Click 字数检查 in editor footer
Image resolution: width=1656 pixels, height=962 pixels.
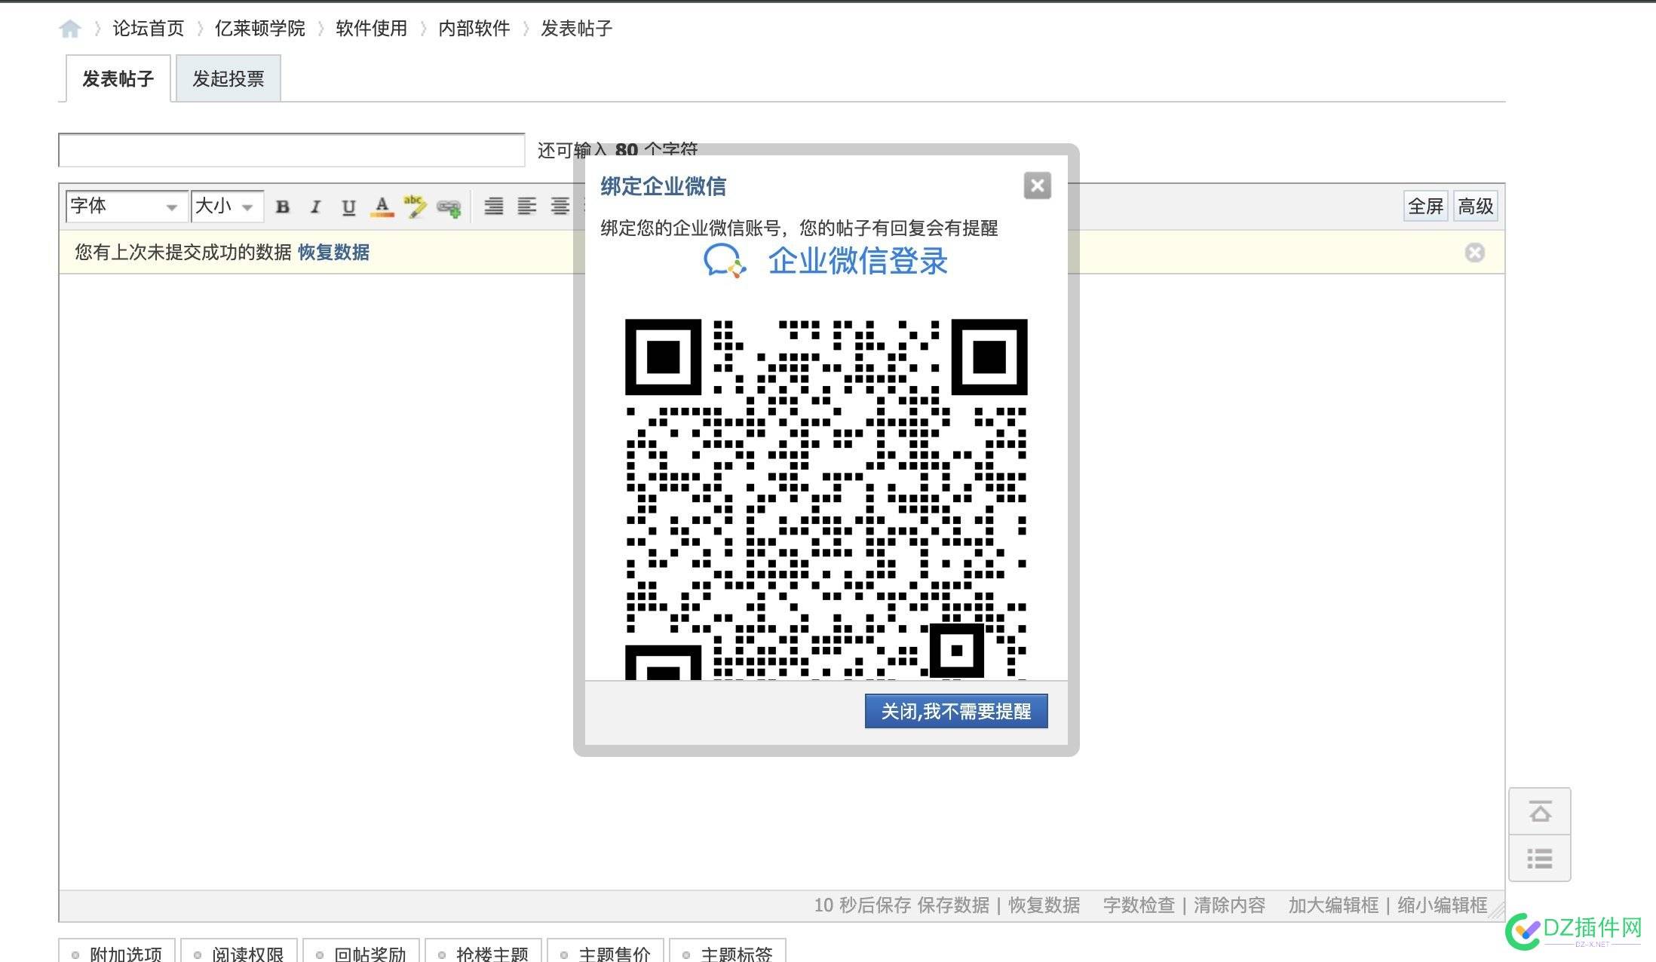pos(1139,905)
